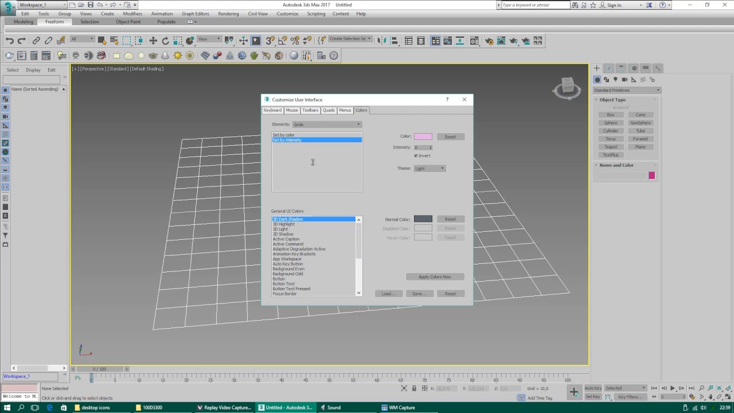Toggle the Auto Key button
Screen dimensions: 734x413
point(593,388)
